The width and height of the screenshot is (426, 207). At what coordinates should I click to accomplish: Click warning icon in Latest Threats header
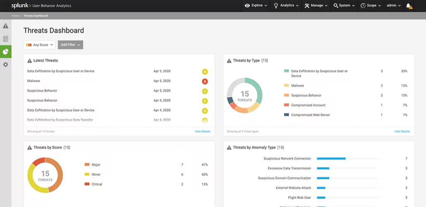30,60
